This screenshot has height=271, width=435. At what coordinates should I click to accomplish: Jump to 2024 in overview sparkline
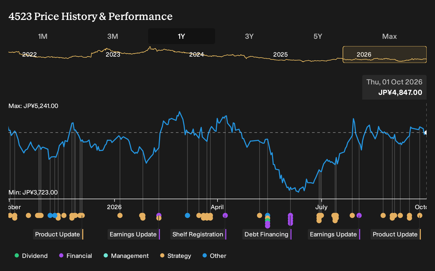(x=197, y=55)
